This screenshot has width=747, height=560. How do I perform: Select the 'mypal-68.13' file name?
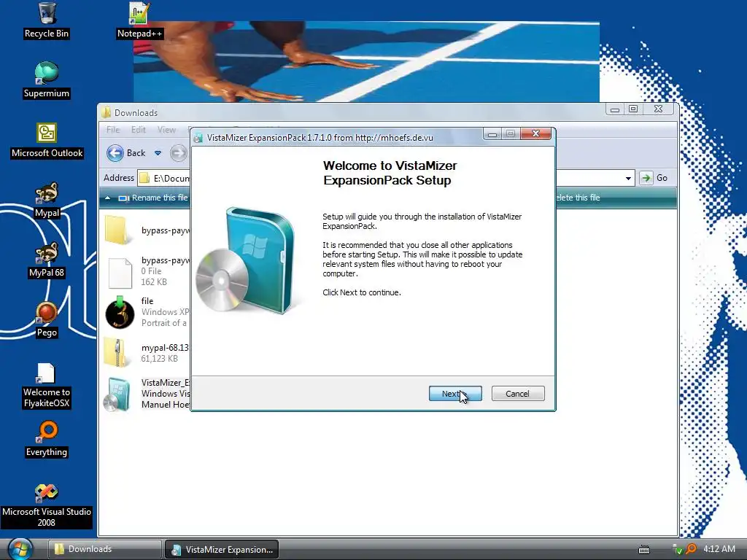click(x=165, y=348)
